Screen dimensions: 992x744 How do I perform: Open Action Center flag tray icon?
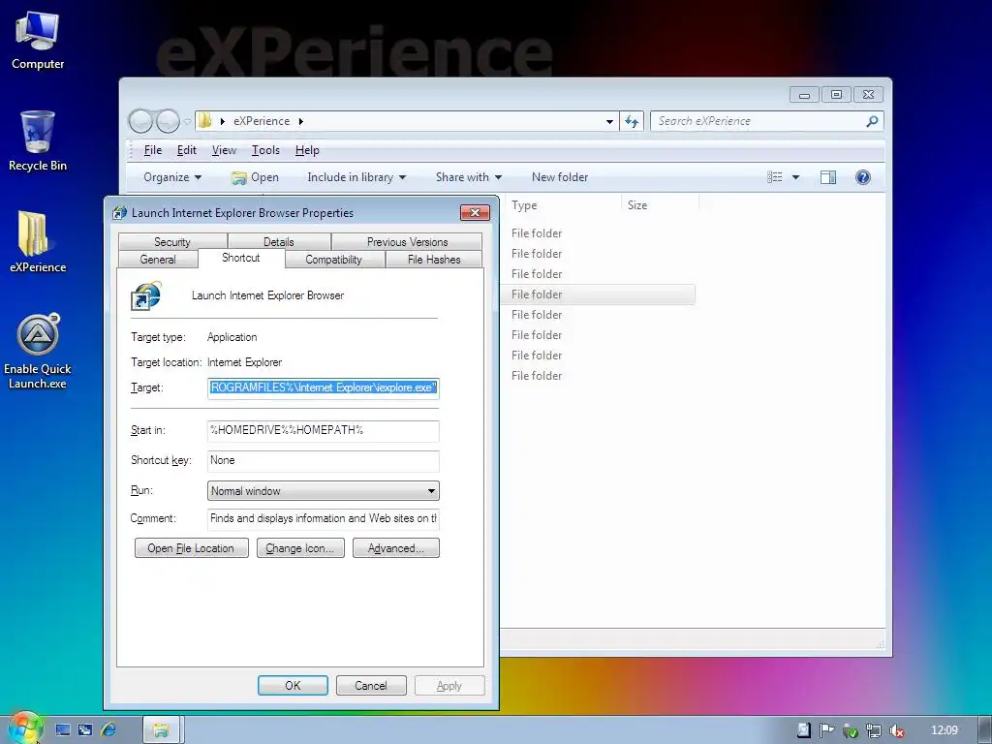[x=826, y=730]
